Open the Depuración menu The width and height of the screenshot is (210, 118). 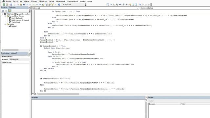click(x=43, y=1)
